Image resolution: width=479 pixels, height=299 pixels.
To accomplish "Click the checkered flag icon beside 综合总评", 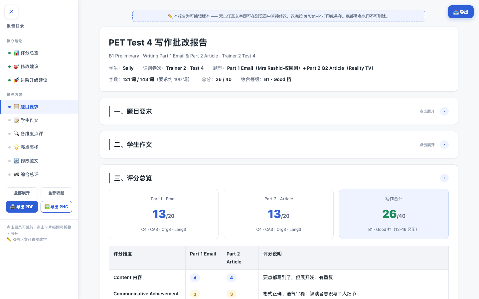I will (x=16, y=174).
